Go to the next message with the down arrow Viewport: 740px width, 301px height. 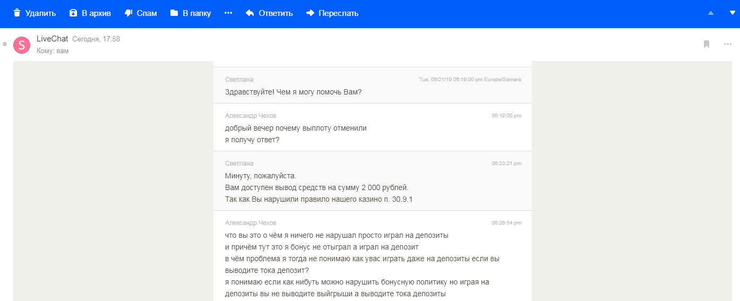733,13
